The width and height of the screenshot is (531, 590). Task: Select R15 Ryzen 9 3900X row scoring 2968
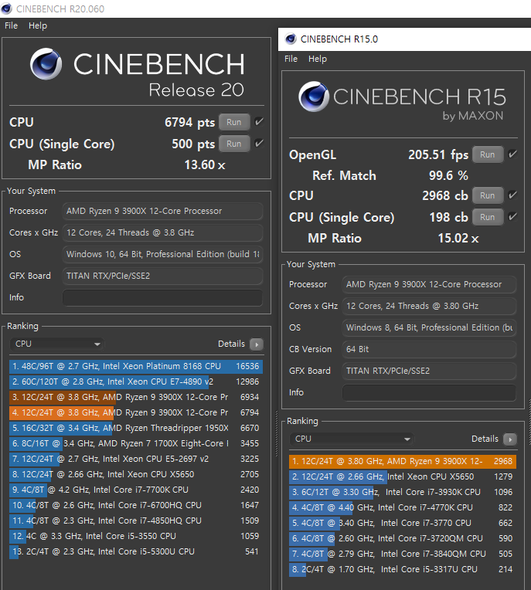pyautogui.click(x=403, y=461)
